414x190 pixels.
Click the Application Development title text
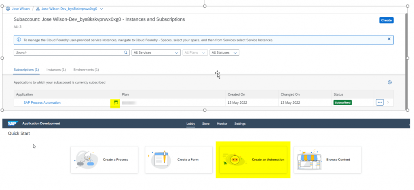coord(41,123)
